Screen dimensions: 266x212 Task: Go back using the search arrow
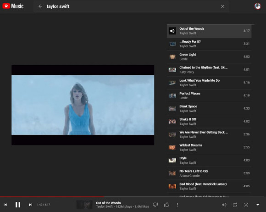(40, 6)
